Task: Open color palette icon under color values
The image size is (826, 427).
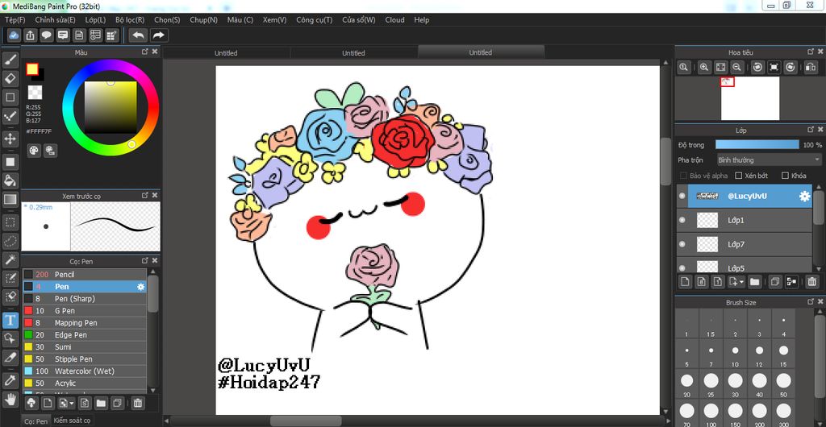Action: point(34,151)
